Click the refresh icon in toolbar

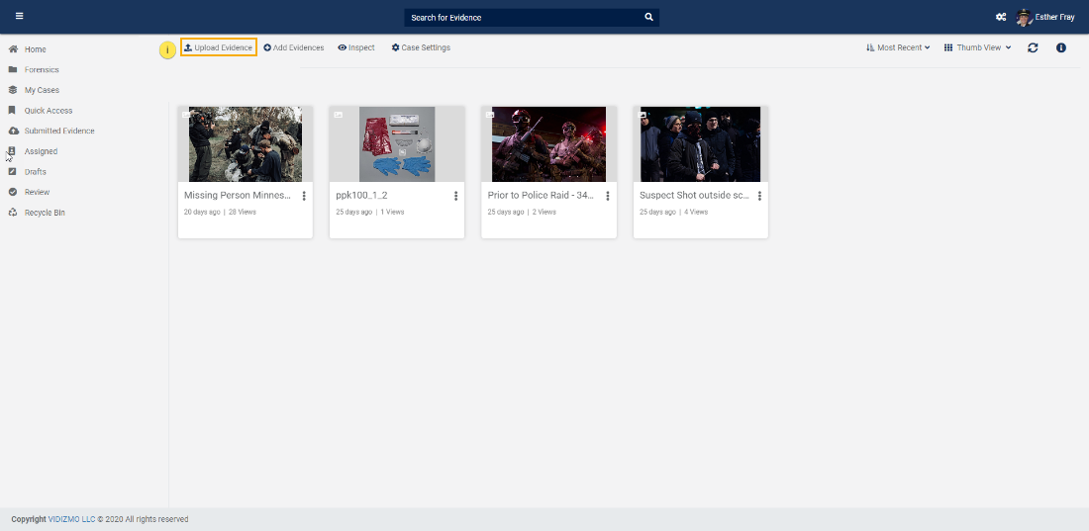click(1033, 47)
